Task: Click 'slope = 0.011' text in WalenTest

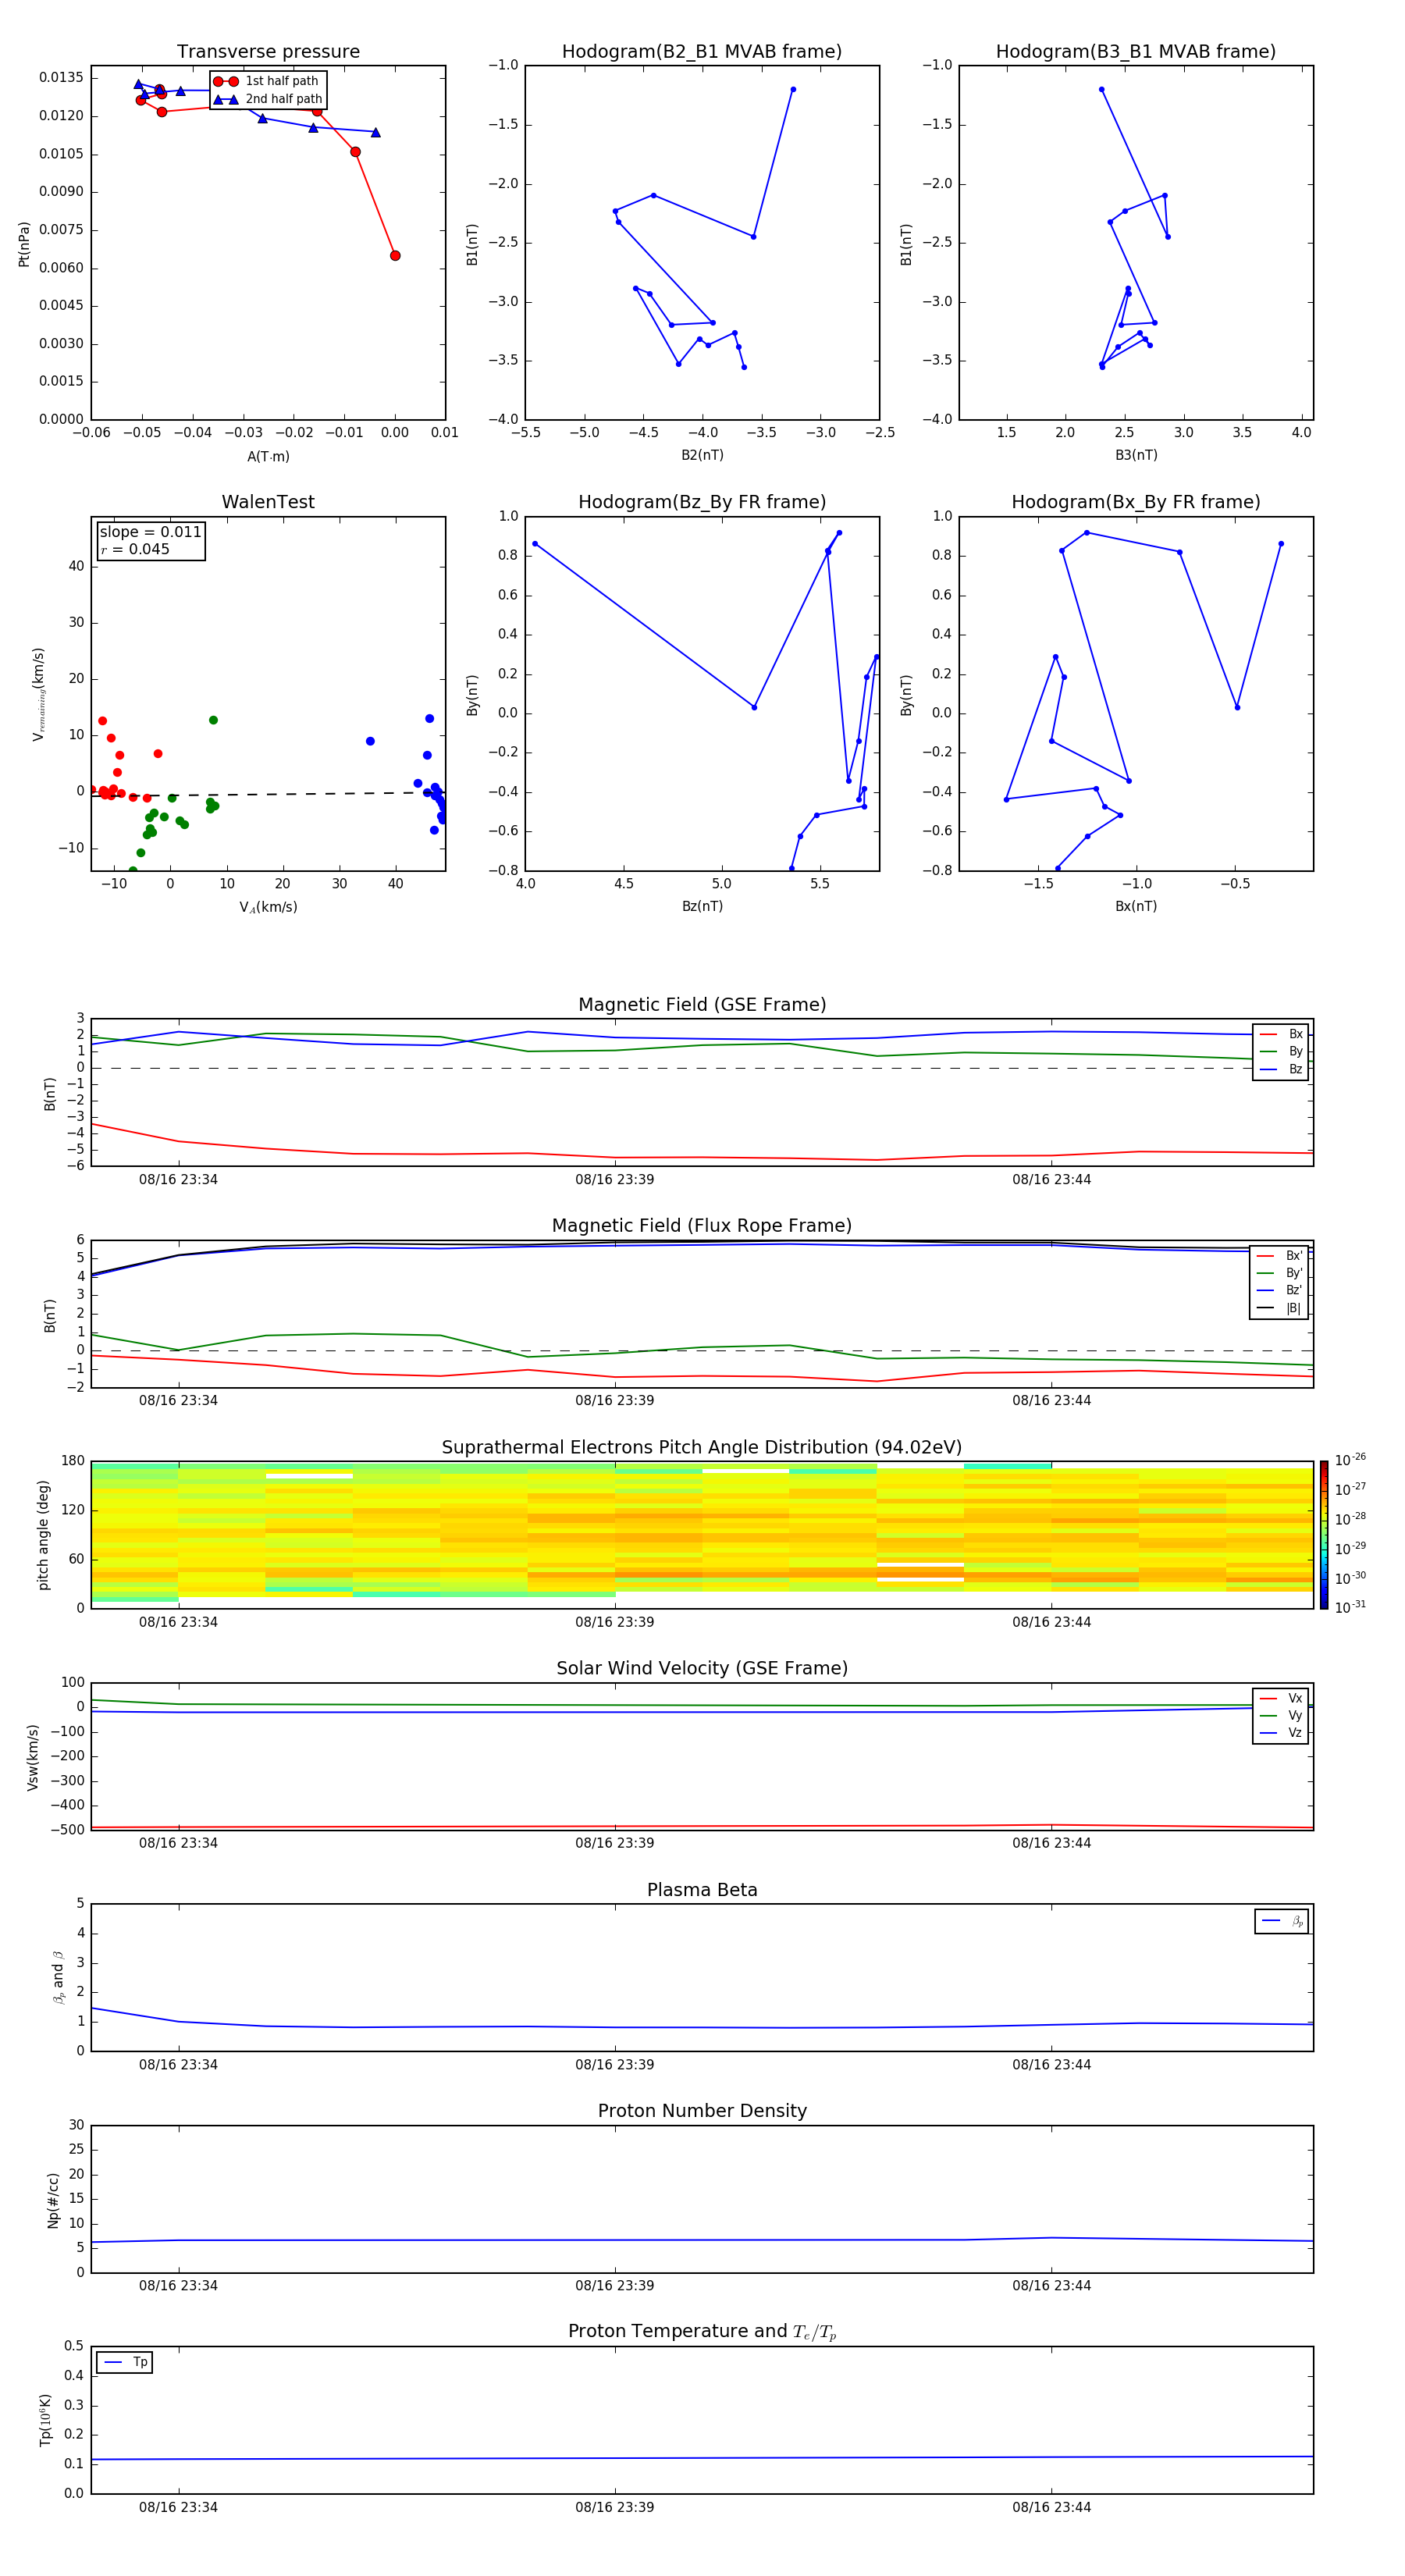Action: tap(150, 532)
